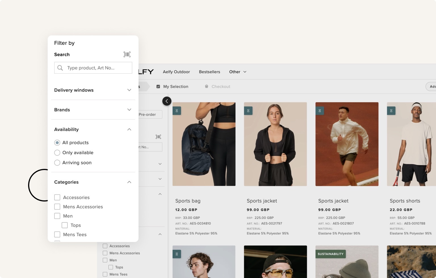Expand the Brands filter section

click(129, 110)
